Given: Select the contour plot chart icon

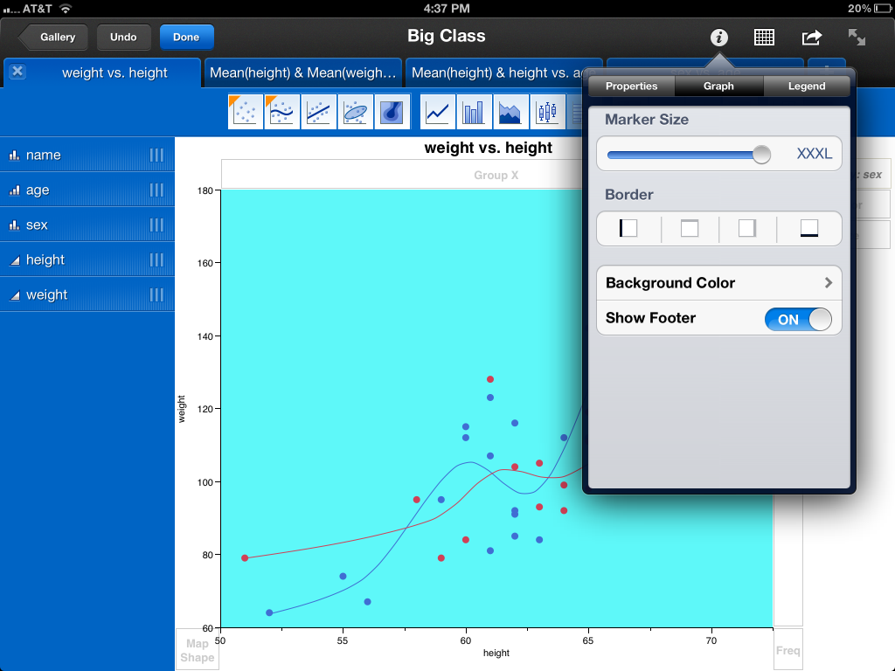Looking at the screenshot, I should 392,112.
